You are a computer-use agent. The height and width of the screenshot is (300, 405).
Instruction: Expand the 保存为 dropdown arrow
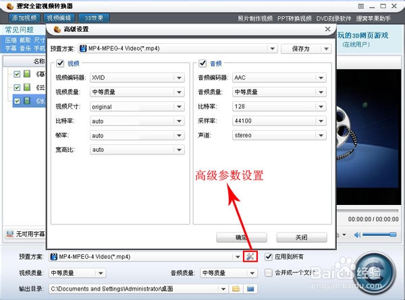326,49
